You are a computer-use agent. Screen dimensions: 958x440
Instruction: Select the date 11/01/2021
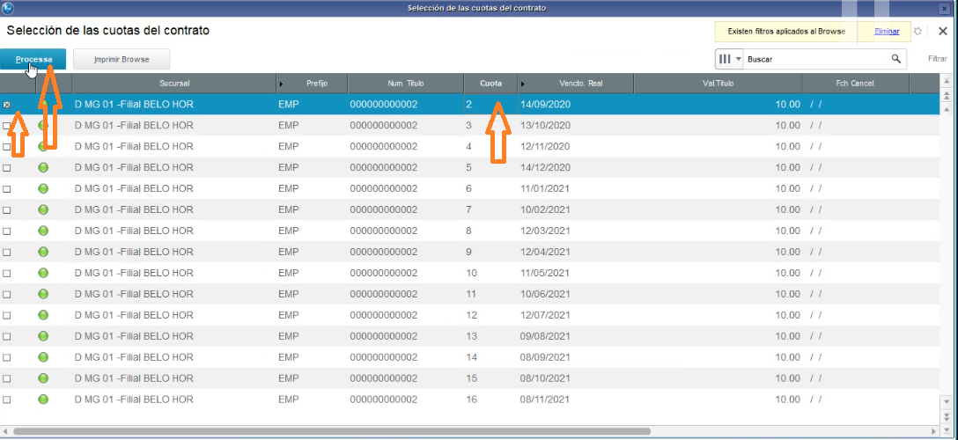(x=545, y=188)
